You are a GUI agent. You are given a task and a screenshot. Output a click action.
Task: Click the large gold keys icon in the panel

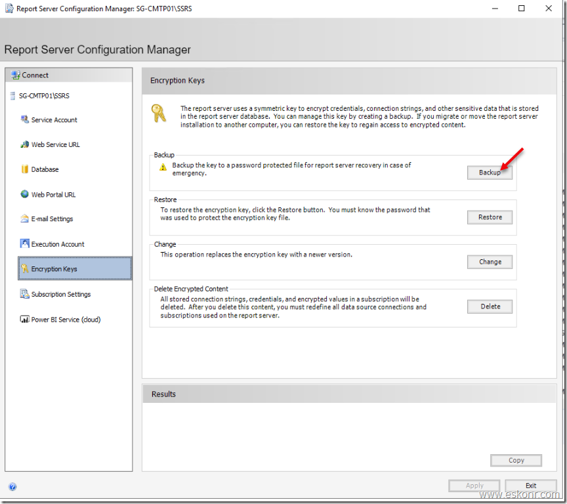158,113
